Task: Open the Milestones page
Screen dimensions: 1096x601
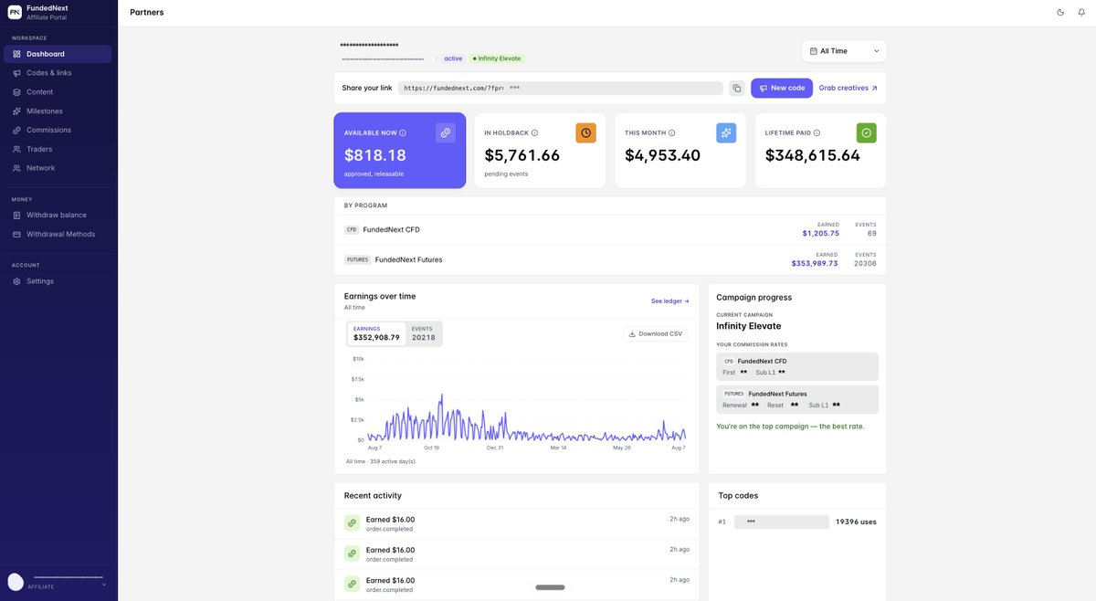Action: [x=58, y=111]
